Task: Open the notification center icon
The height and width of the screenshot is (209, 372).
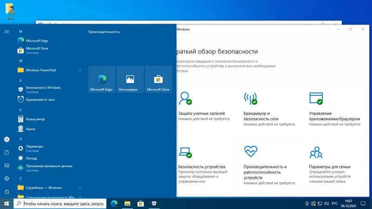Action: (x=363, y=203)
